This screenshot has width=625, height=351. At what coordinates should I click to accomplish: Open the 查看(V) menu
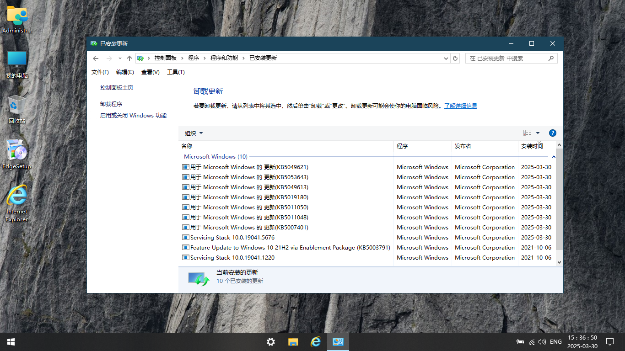pos(151,72)
